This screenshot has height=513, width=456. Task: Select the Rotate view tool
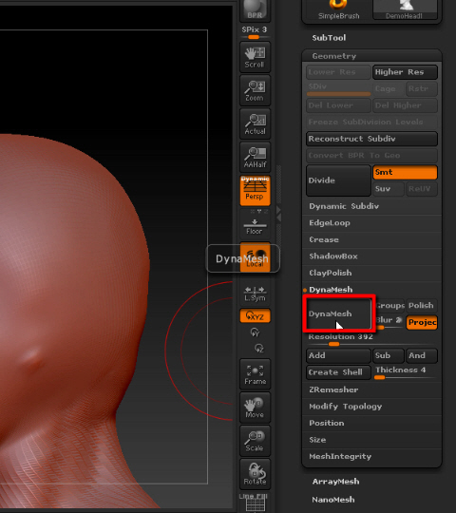255,474
